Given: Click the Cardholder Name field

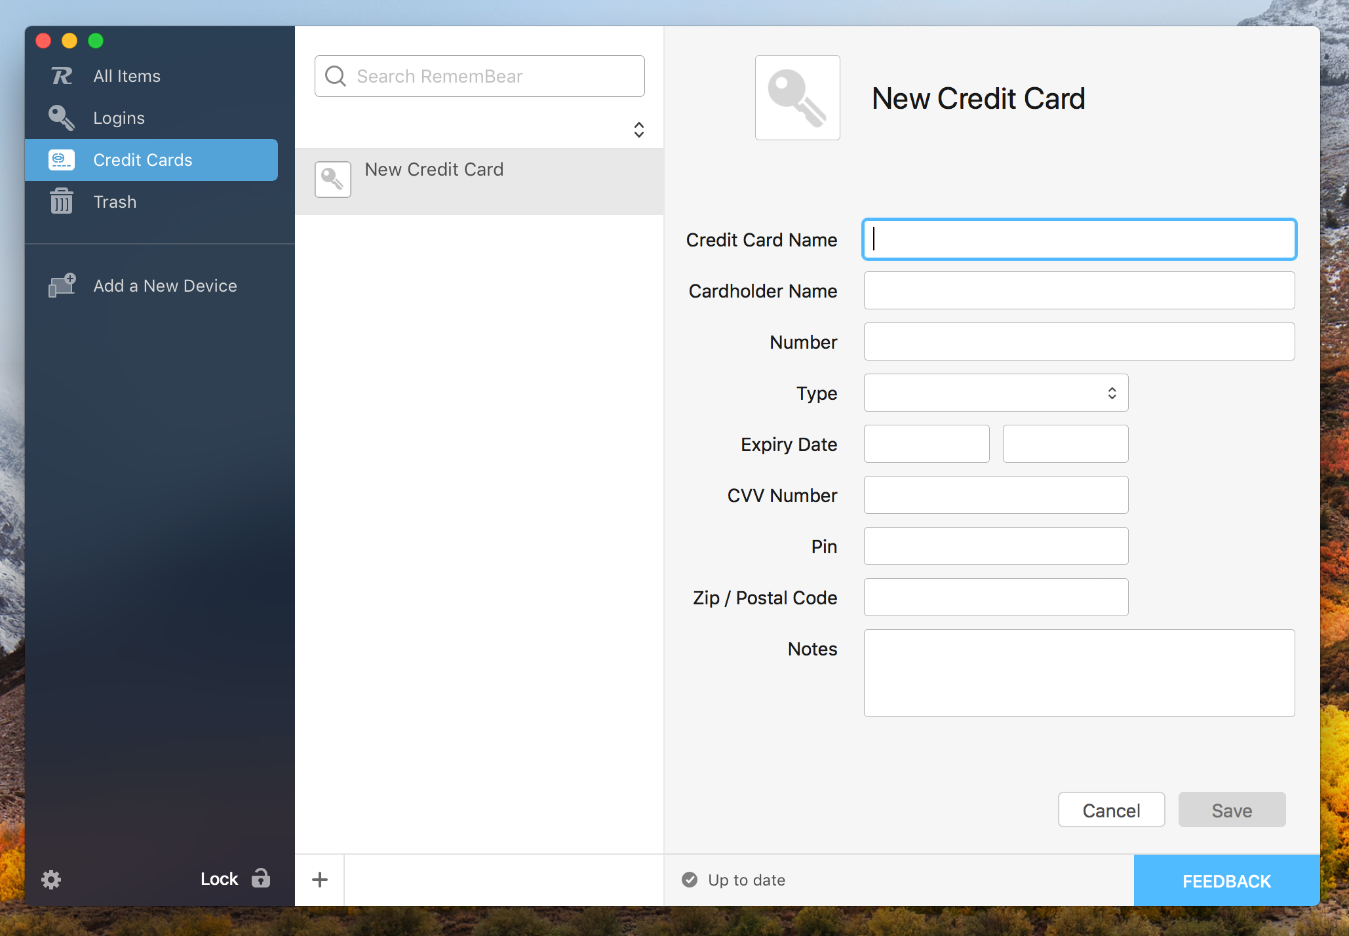Looking at the screenshot, I should point(1079,290).
